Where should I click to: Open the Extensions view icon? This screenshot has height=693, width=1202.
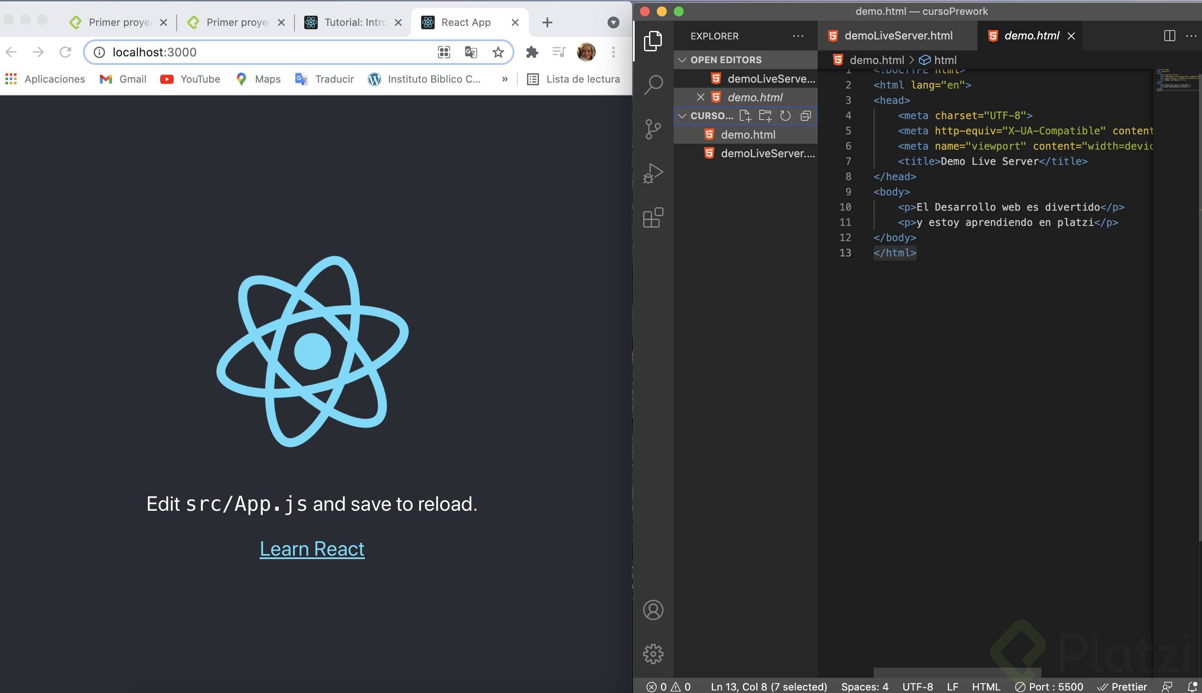coord(653,217)
